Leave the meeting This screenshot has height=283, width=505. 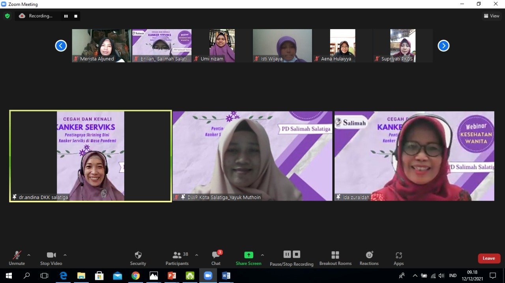[x=489, y=258]
